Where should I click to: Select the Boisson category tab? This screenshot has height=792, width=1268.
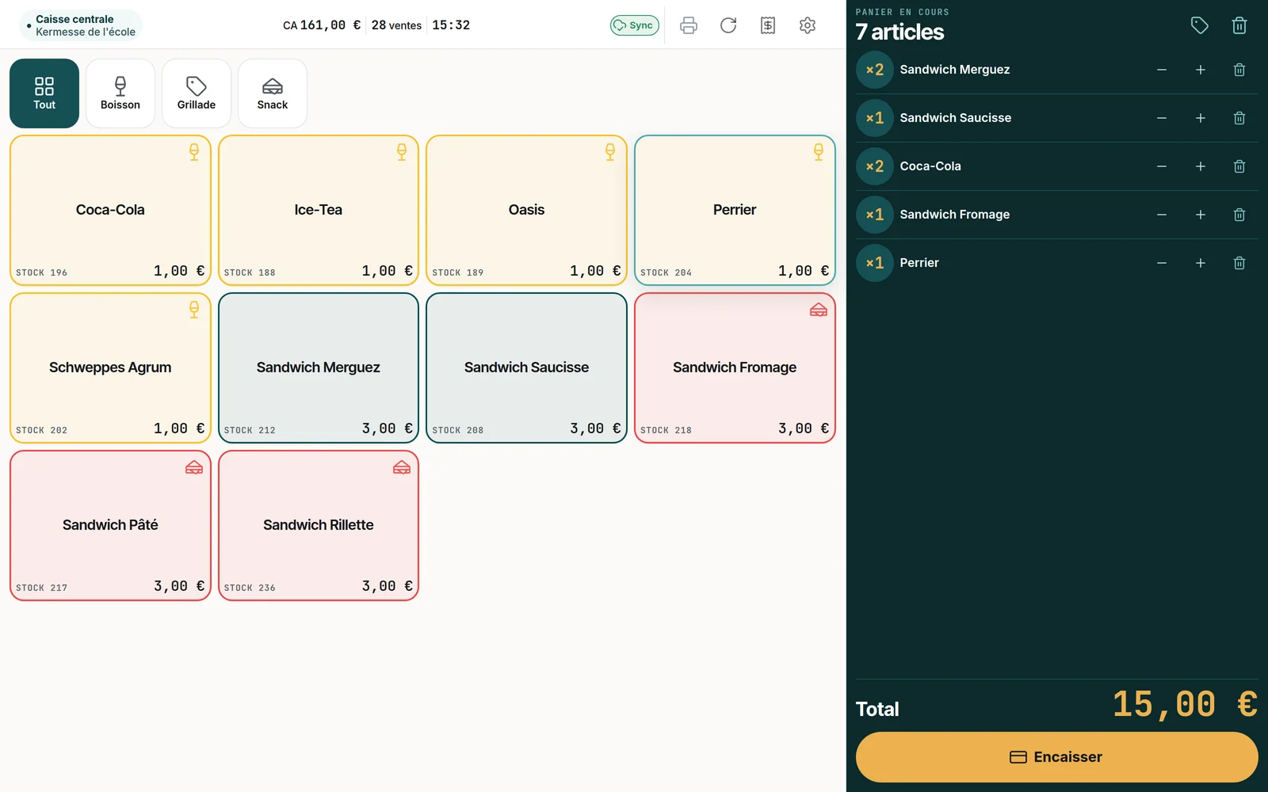[120, 93]
